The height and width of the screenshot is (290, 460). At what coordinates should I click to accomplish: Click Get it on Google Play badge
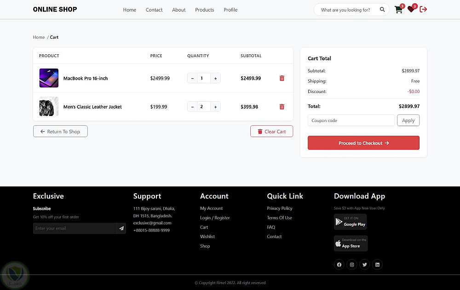pos(350,221)
